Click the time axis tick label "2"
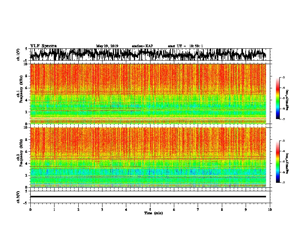Screen dimensions: 304x235 (78, 210)
